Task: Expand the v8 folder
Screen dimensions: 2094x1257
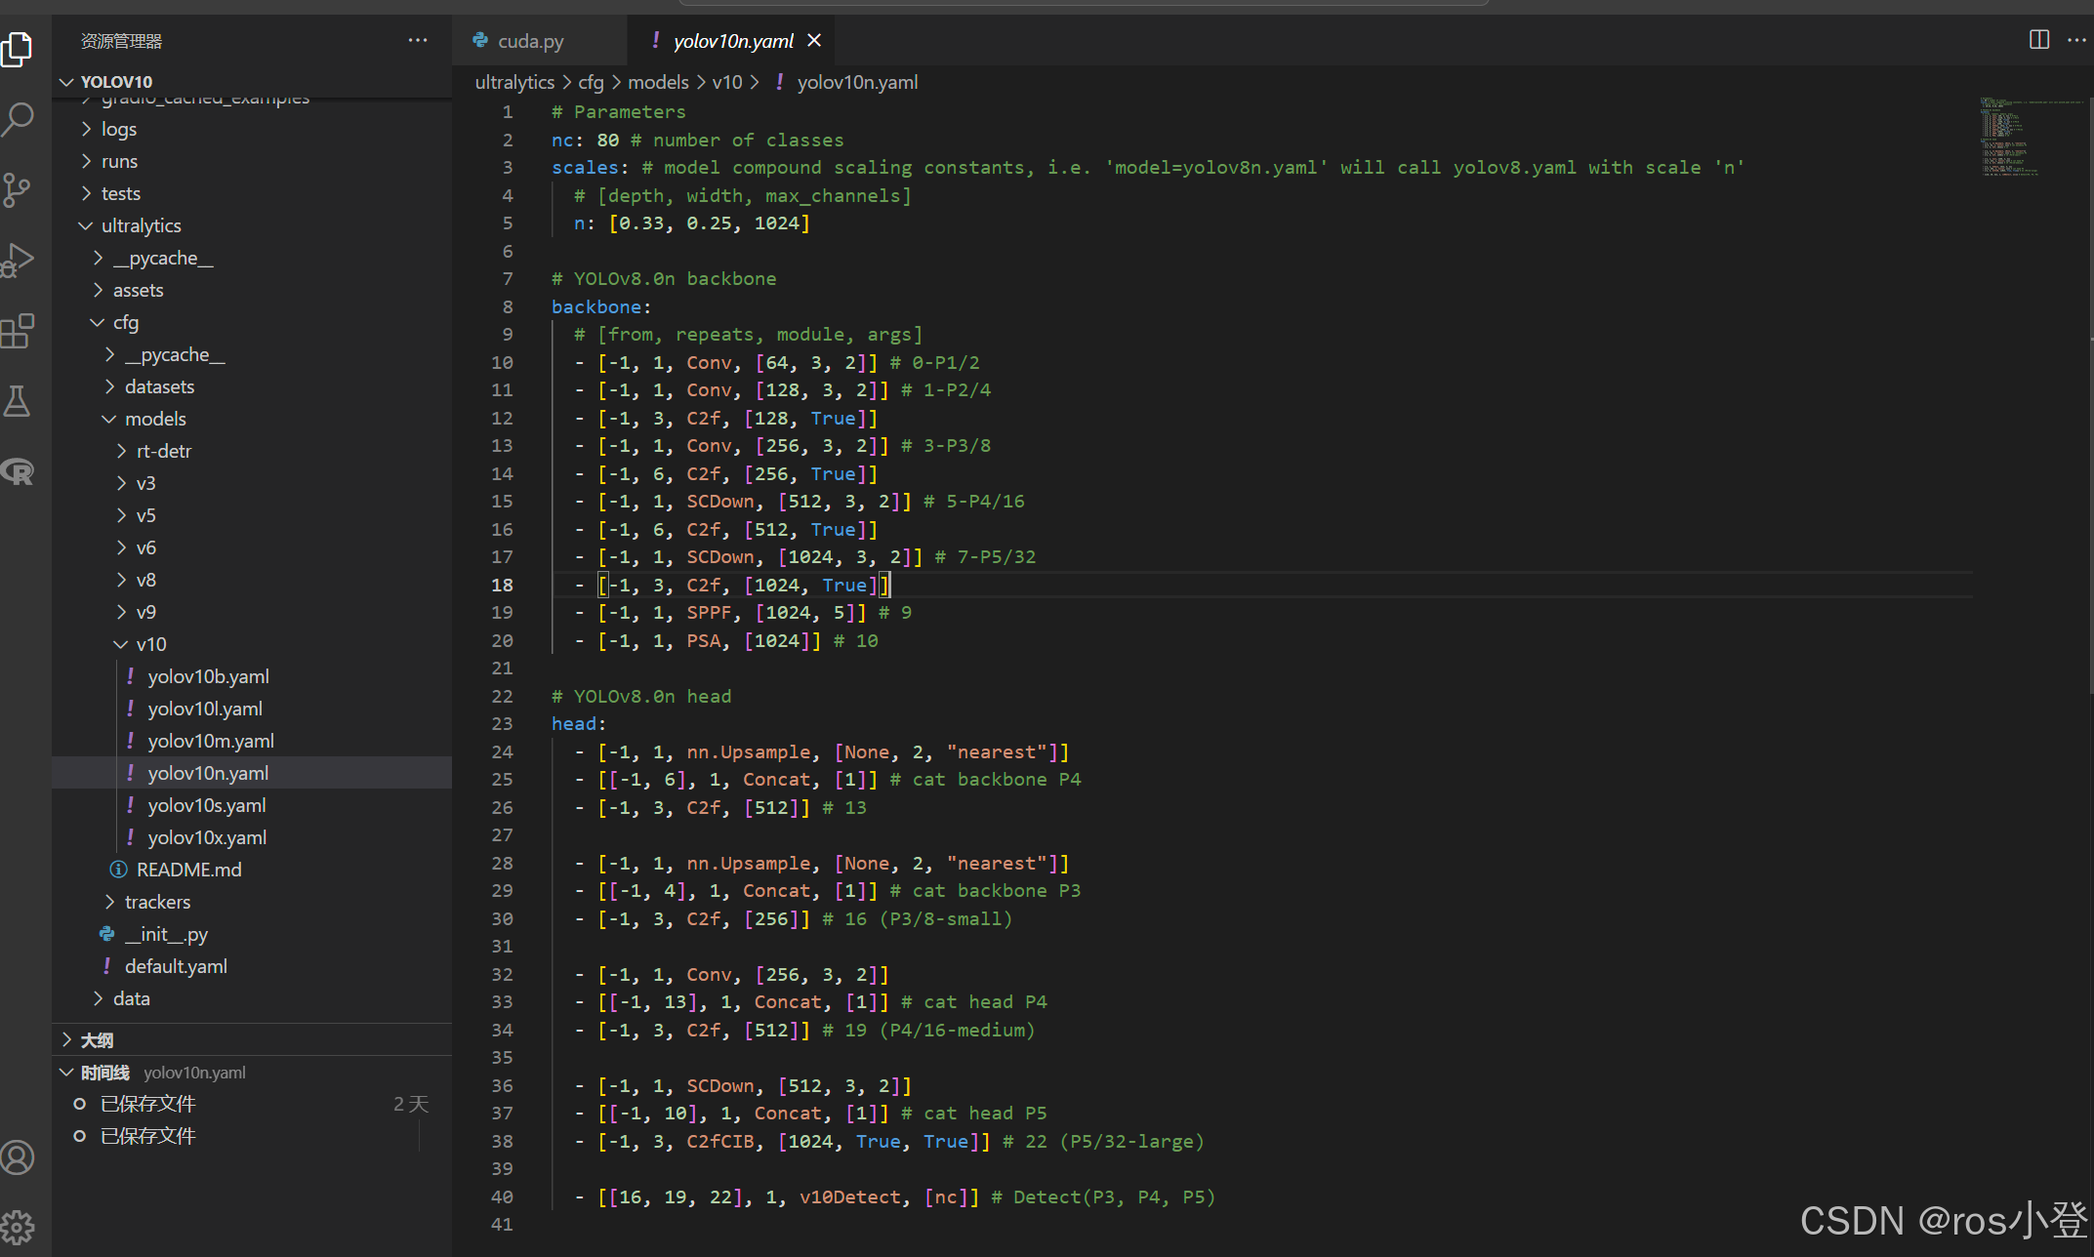Action: (x=252, y=580)
